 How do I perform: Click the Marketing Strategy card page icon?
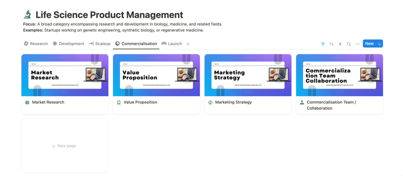pyautogui.click(x=210, y=103)
